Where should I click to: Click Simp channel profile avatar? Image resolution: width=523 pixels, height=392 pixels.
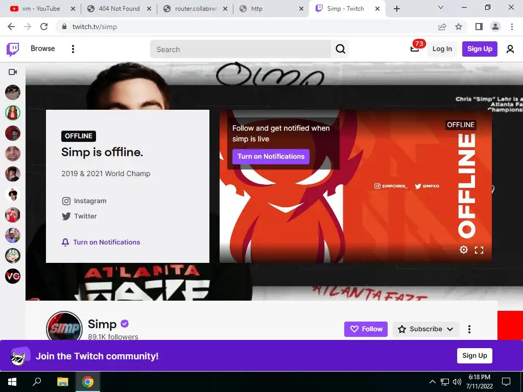click(64, 327)
